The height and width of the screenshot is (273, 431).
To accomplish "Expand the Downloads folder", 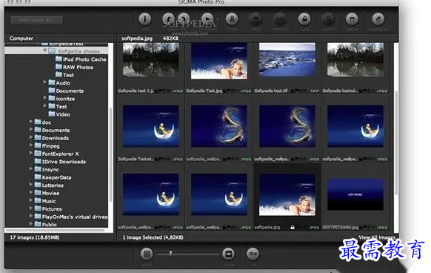I will pyautogui.click(x=31, y=137).
